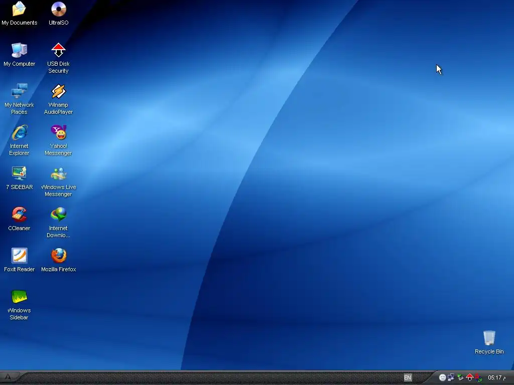
Task: Click the red-blue tray icon beside clock
Action: [x=478, y=378]
